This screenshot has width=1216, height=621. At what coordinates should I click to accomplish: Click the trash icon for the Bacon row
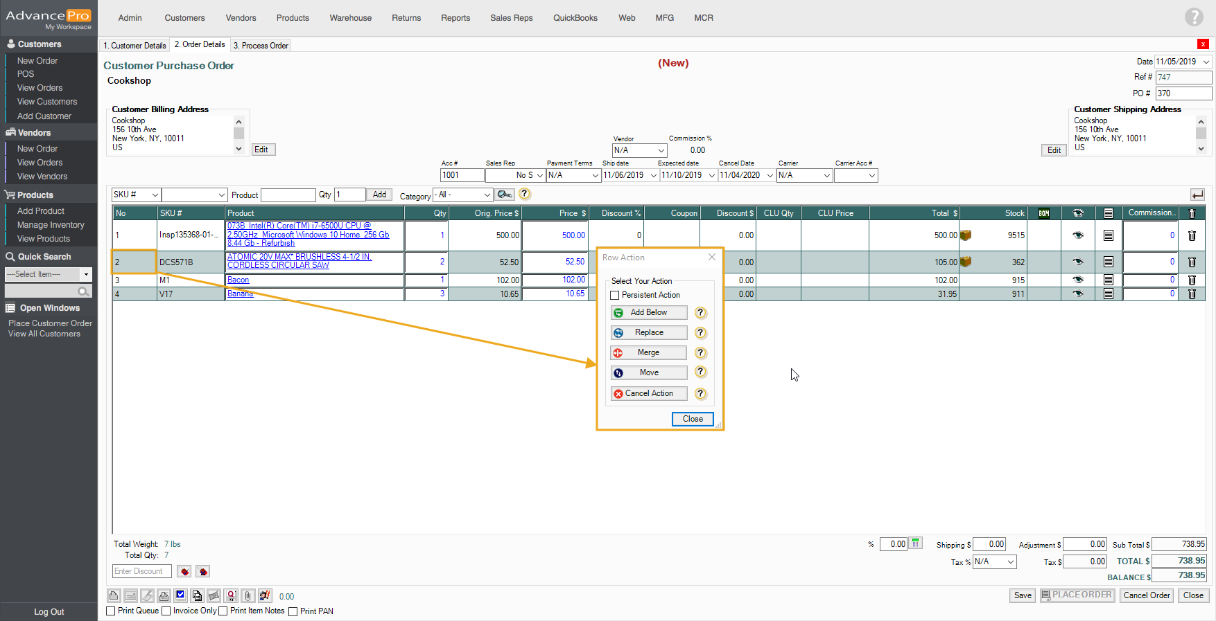tap(1192, 280)
